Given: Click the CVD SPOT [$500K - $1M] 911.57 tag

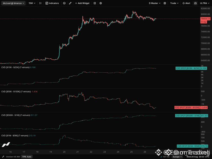Looking at the screenshot, I should coord(192,116).
